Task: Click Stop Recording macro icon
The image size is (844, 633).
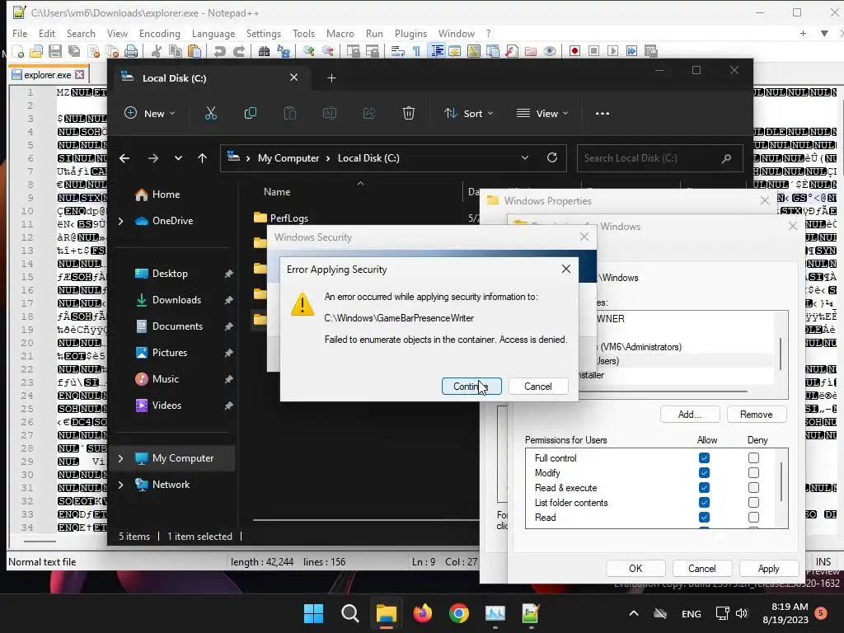Action: click(x=593, y=51)
